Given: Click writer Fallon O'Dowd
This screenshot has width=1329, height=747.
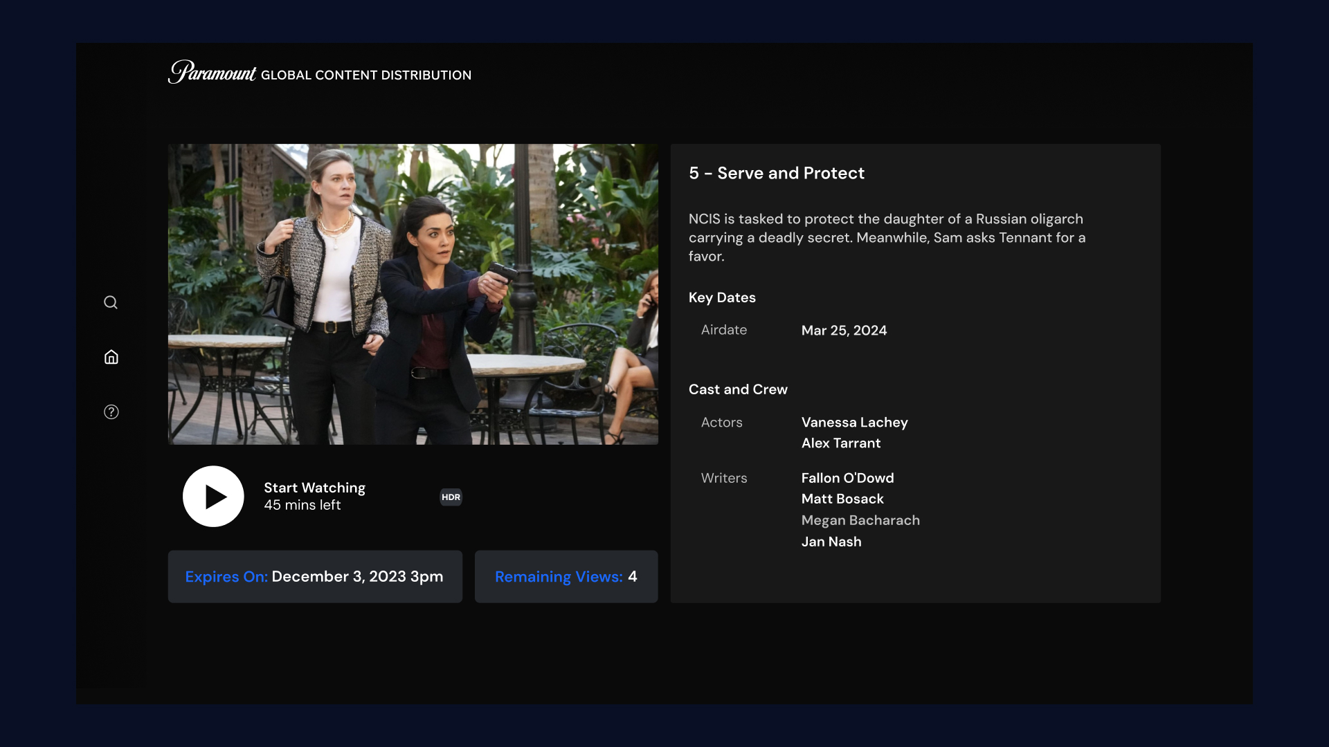Looking at the screenshot, I should click(847, 478).
